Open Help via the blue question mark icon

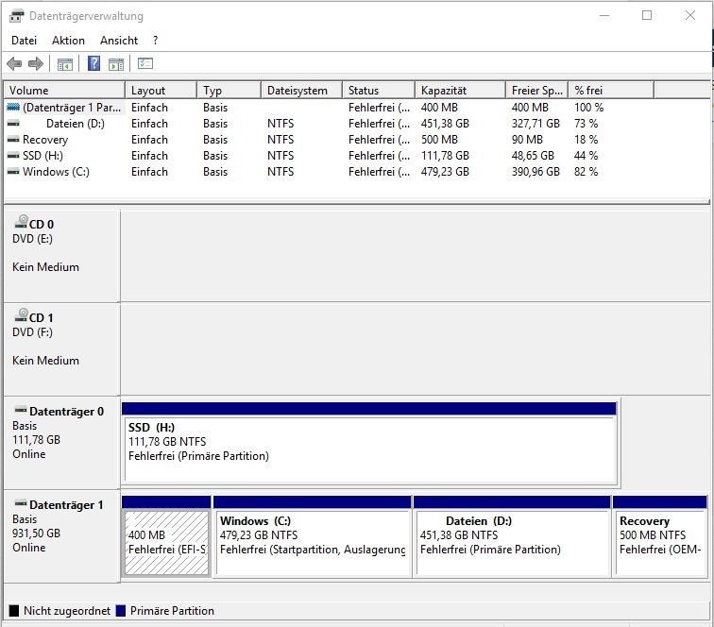[94, 64]
